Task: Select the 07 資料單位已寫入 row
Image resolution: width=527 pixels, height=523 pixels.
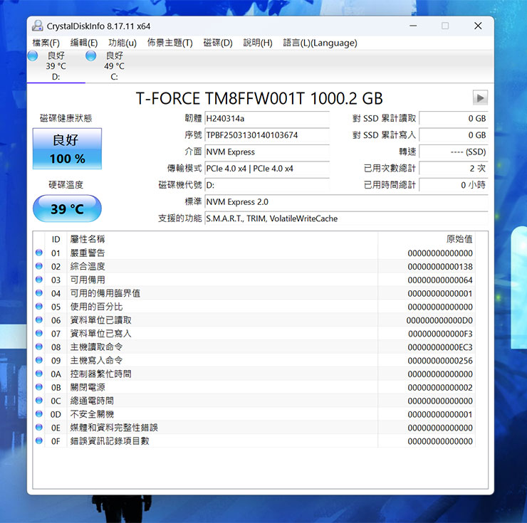Action: tap(254, 334)
